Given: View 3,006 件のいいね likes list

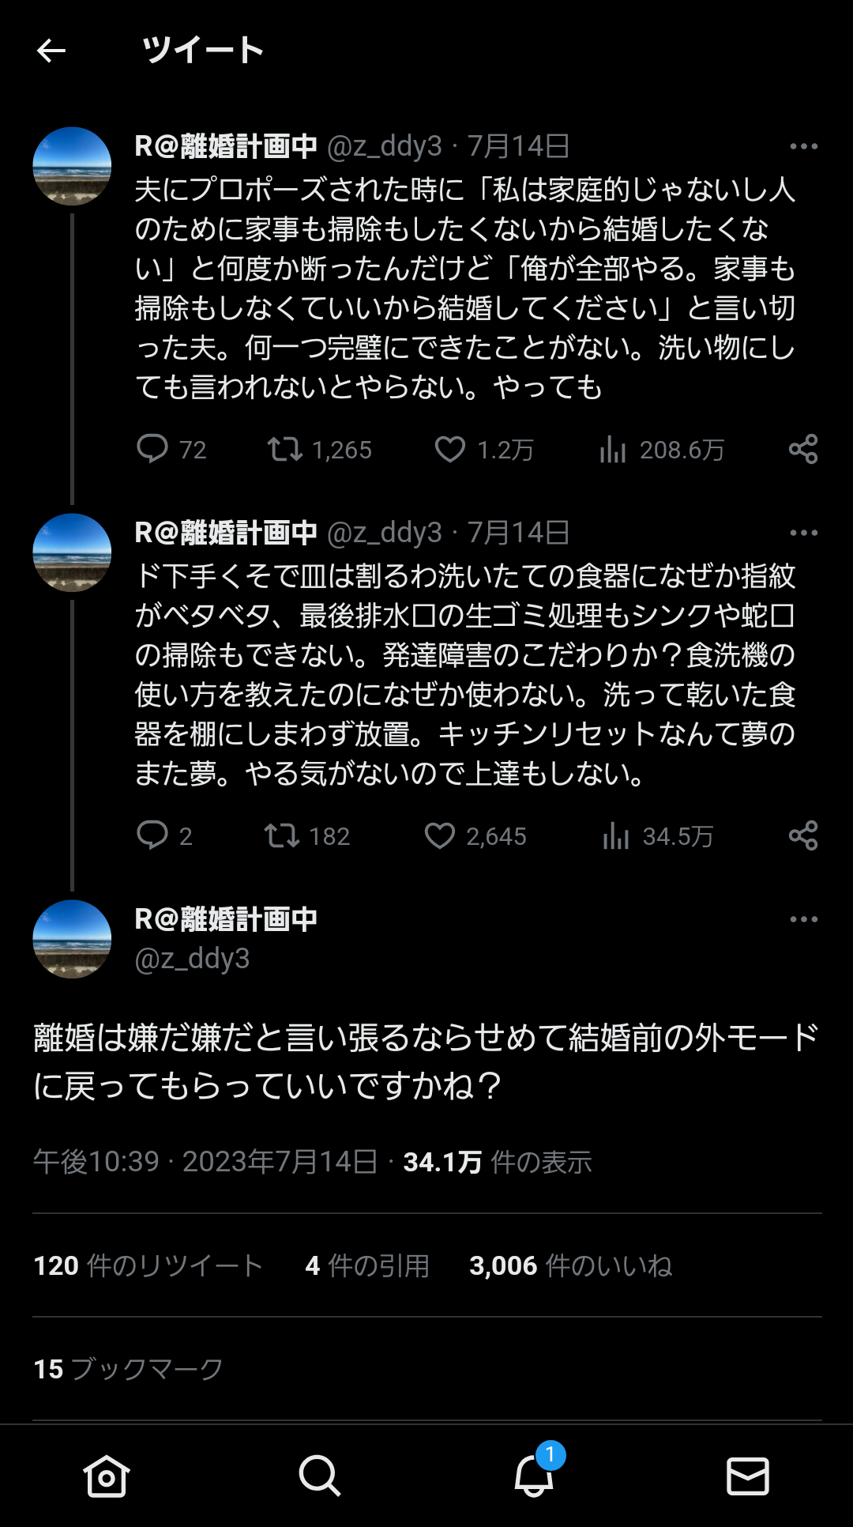Looking at the screenshot, I should [570, 1265].
